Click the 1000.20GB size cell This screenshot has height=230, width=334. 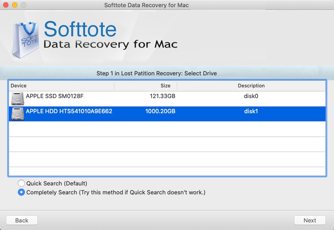pyautogui.click(x=160, y=111)
